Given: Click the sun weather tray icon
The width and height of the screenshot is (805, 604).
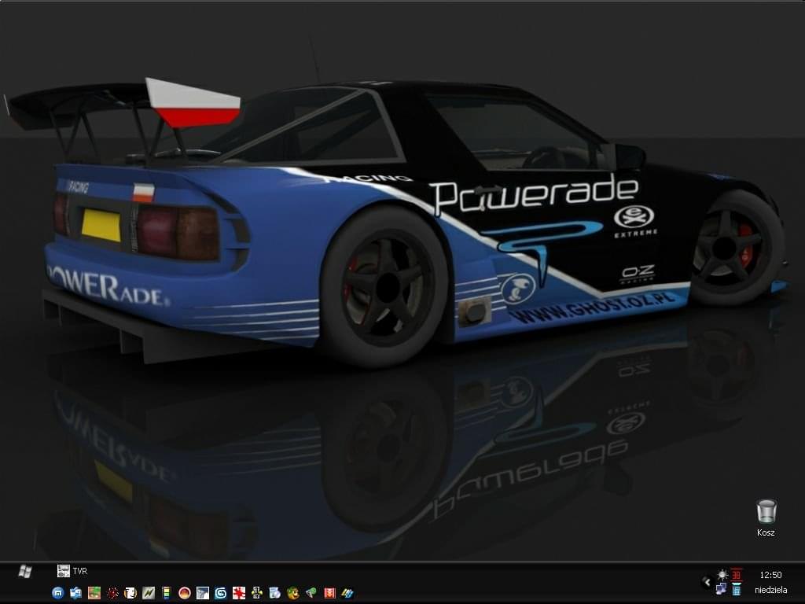Looking at the screenshot, I should [x=722, y=575].
